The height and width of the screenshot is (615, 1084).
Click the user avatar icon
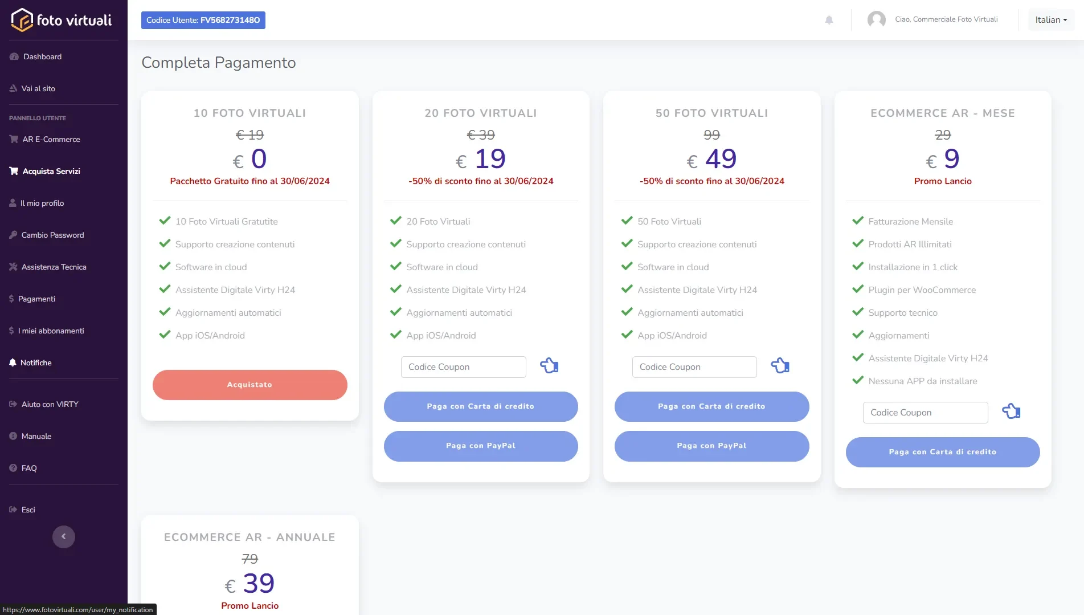click(876, 19)
